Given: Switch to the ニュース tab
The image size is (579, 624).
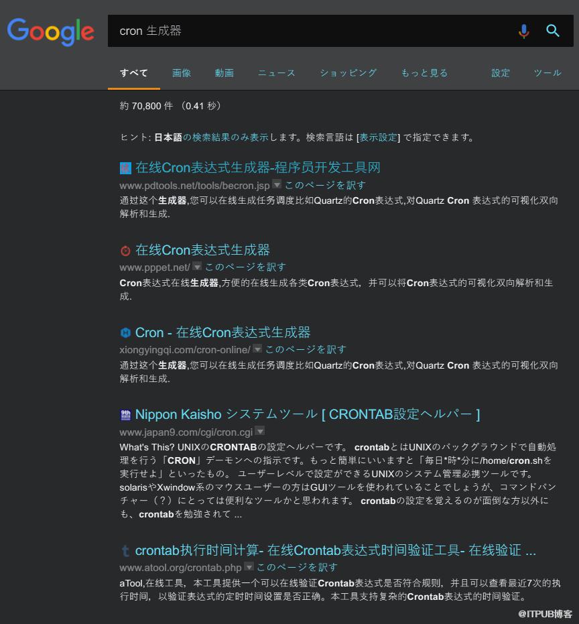Looking at the screenshot, I should [x=277, y=73].
